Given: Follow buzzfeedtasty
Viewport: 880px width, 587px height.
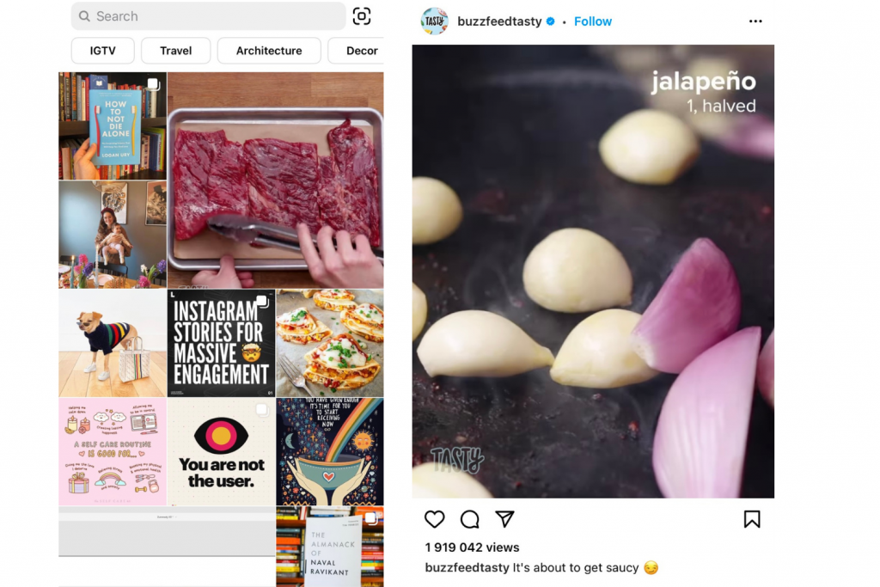Looking at the screenshot, I should pos(593,21).
